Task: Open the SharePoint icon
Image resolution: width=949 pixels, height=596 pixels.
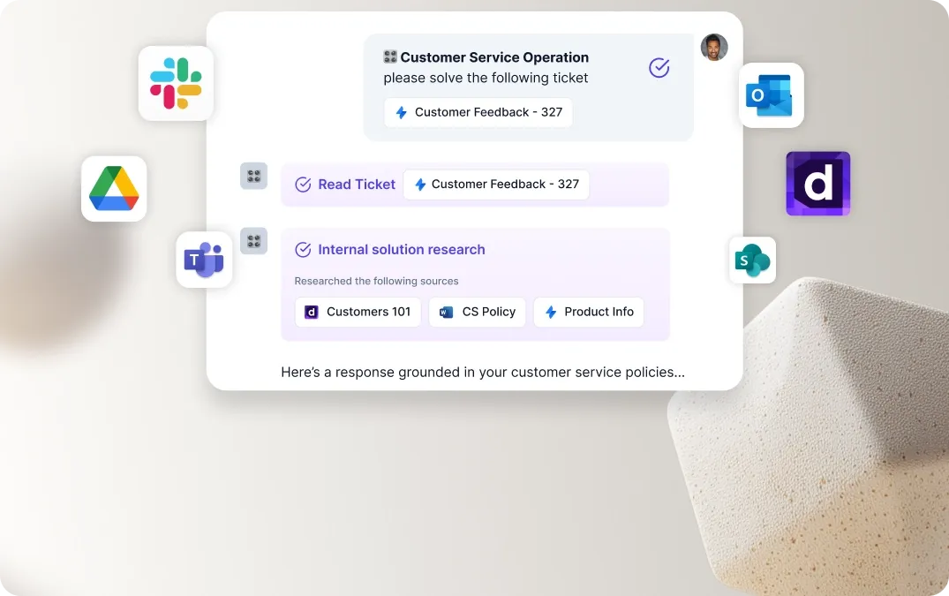Action: pyautogui.click(x=752, y=260)
